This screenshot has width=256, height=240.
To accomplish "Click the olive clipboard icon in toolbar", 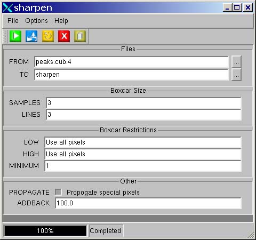I will pos(80,36).
